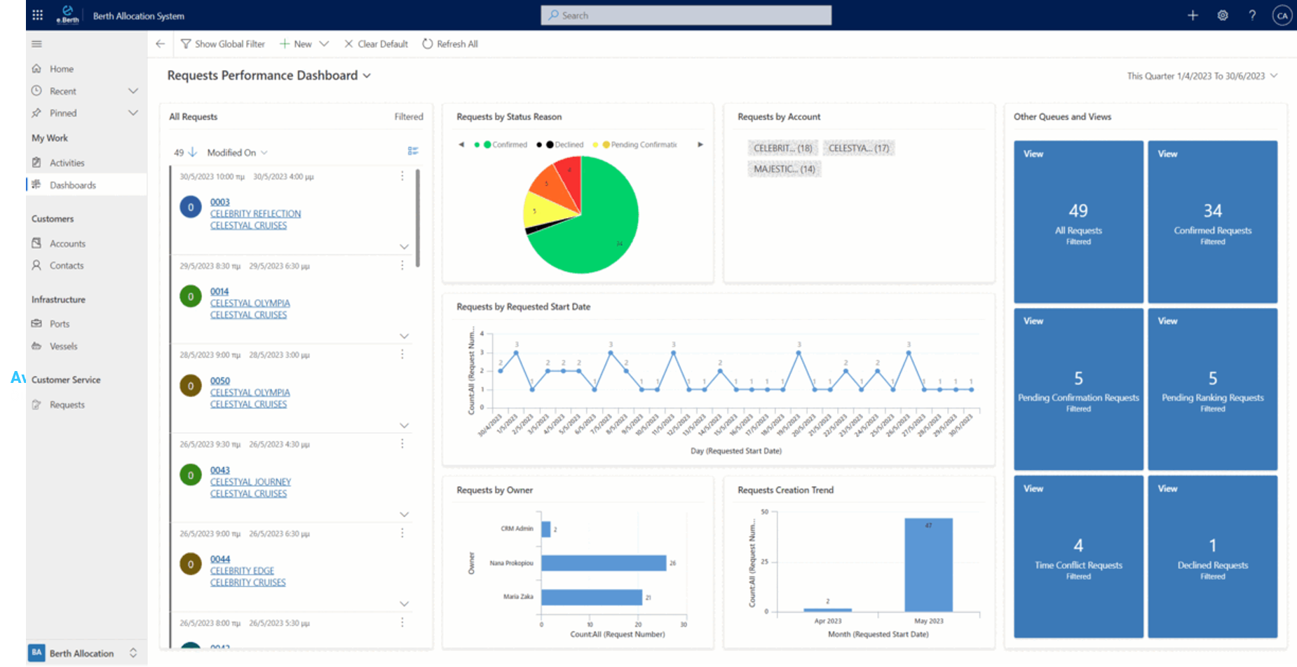Open Activities in the sidebar
Screen dimensions: 1297x667
(x=67, y=163)
